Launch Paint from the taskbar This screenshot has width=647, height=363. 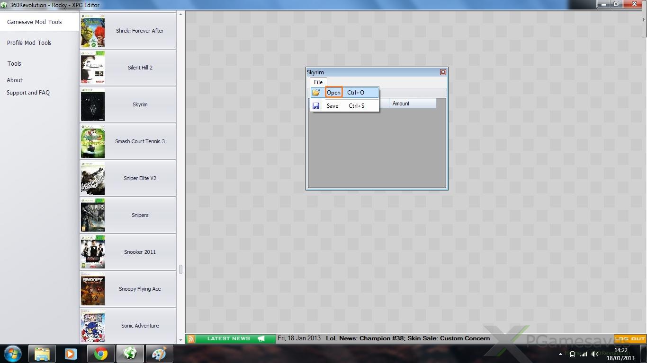[x=159, y=354]
